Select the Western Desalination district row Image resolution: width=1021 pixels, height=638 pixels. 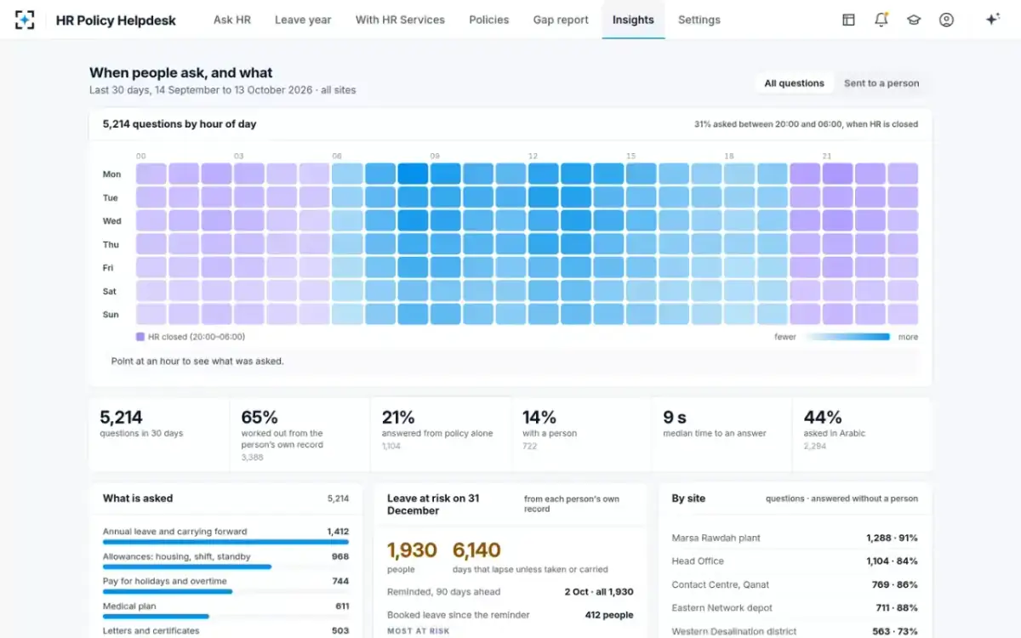coord(795,631)
